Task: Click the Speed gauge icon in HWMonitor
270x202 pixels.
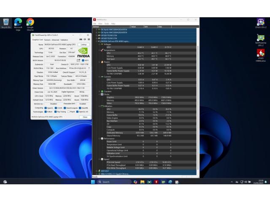Action: 102,159
